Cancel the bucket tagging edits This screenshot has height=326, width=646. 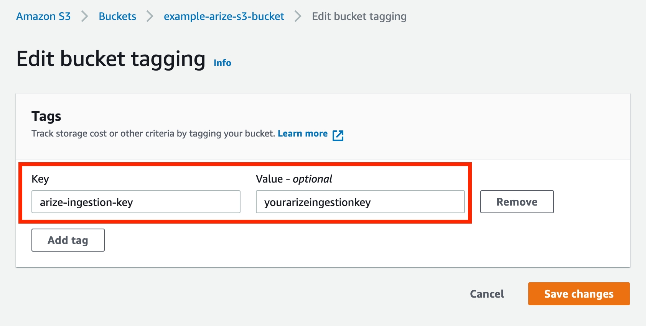(x=487, y=294)
